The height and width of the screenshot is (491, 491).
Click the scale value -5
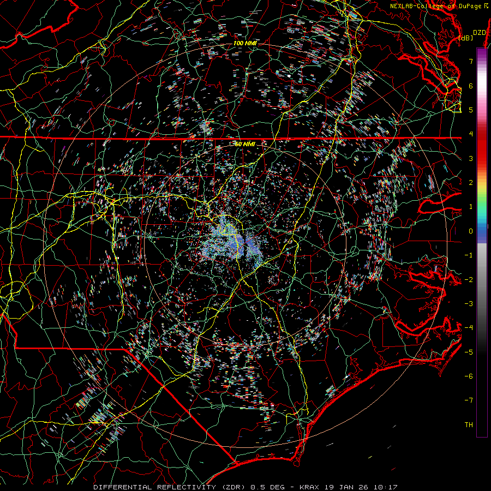click(469, 352)
